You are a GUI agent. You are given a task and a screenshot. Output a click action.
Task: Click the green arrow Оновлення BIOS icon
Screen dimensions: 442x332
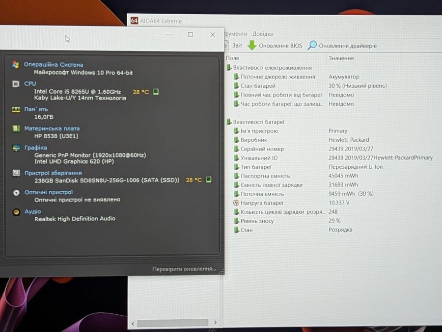[252, 45]
